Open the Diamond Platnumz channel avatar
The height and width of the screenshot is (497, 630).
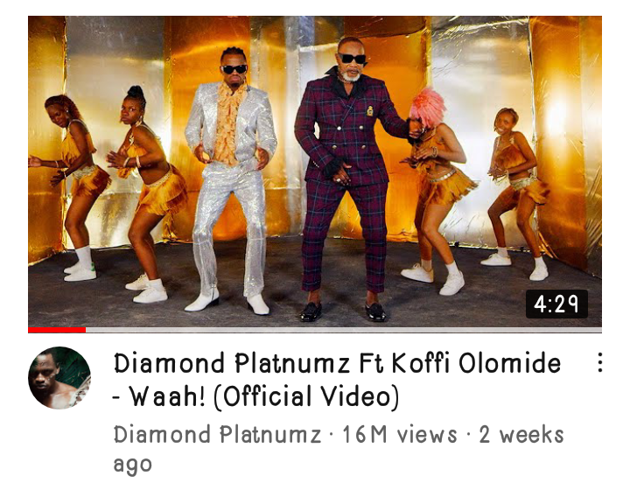click(x=59, y=378)
